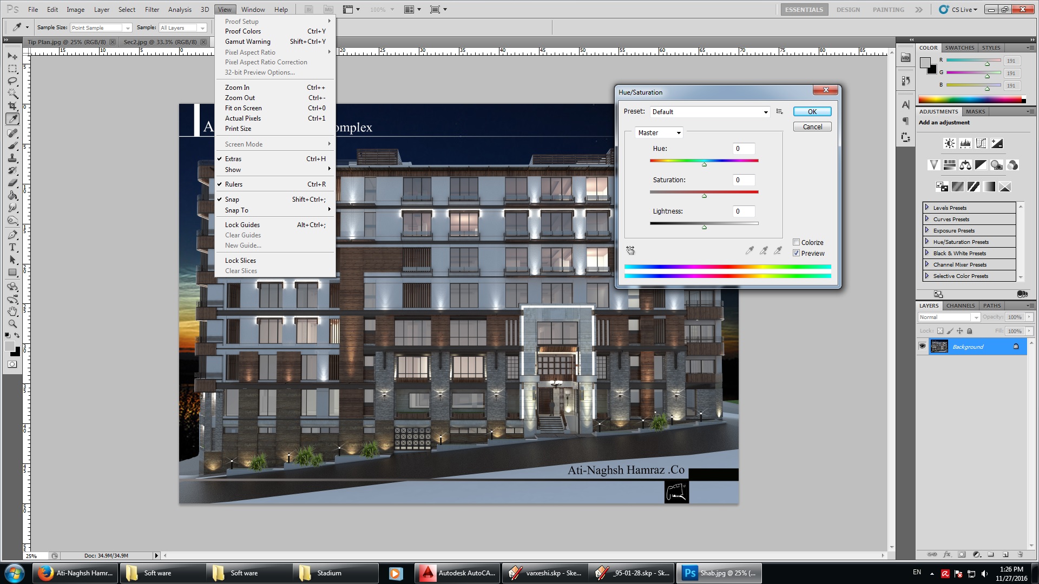Viewport: 1039px width, 584px height.
Task: Add an Exposure adjustment
Action: click(x=997, y=143)
